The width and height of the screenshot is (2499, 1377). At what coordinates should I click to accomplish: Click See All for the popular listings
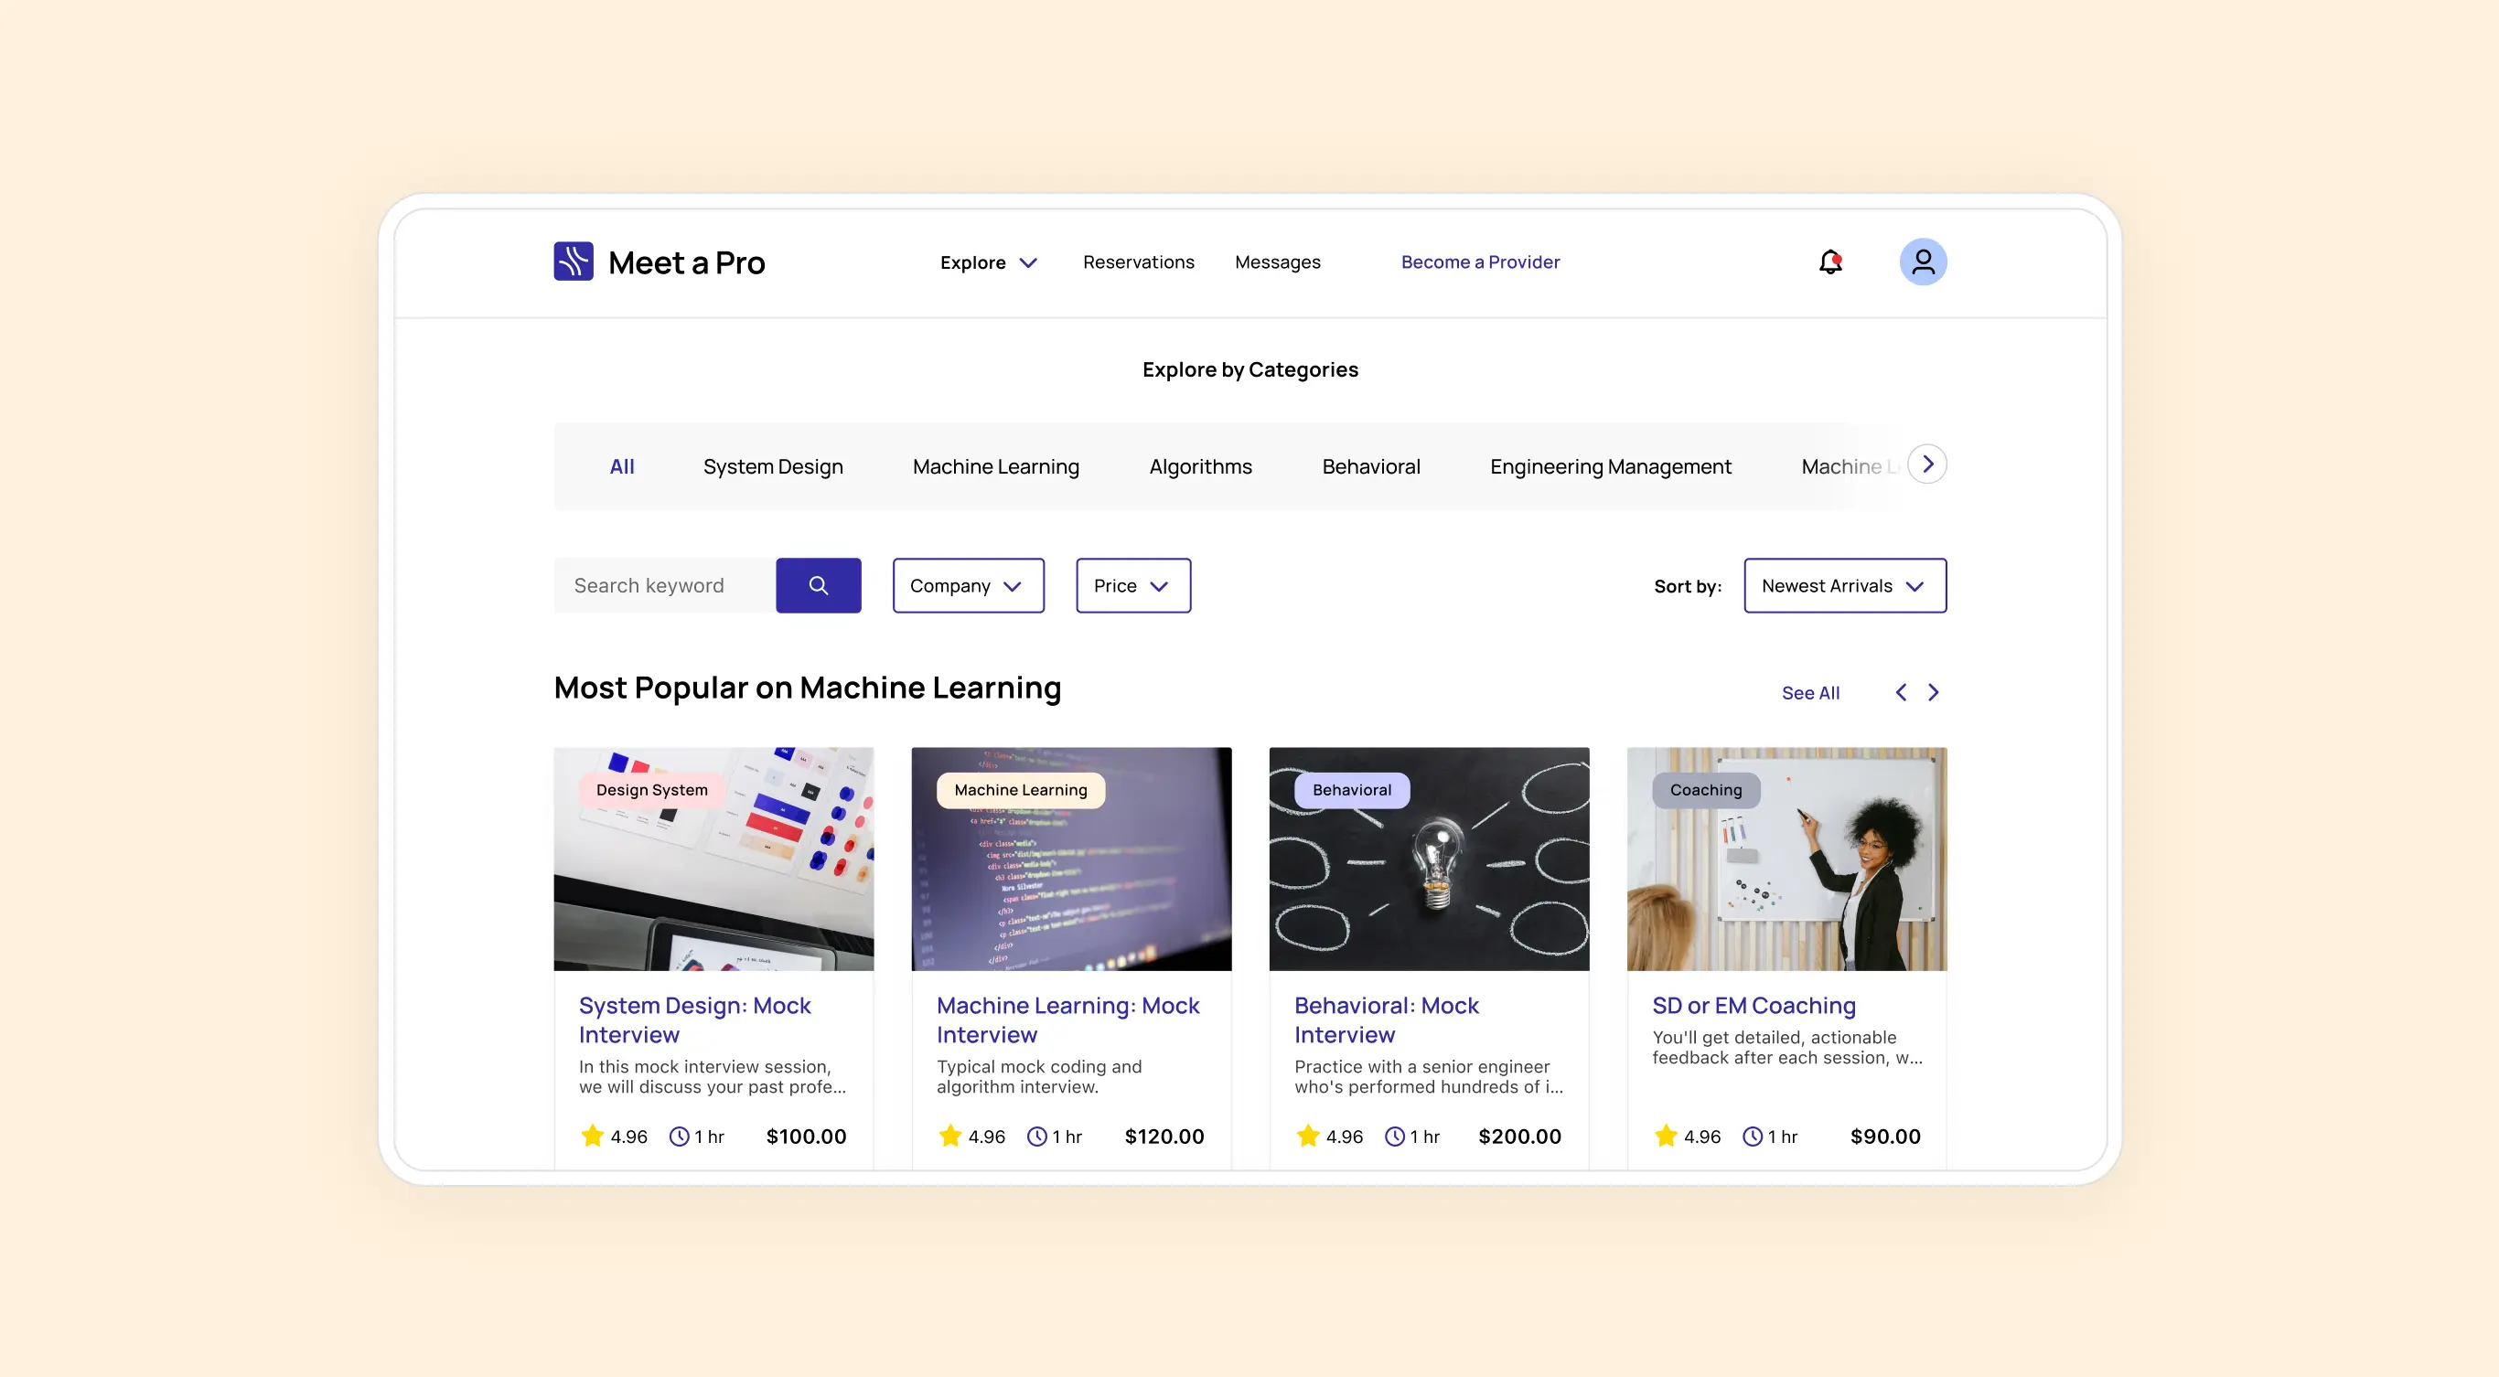pos(1809,692)
